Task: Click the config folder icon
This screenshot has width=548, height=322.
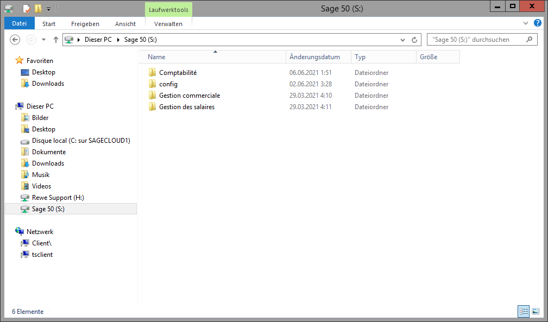Action: click(152, 84)
